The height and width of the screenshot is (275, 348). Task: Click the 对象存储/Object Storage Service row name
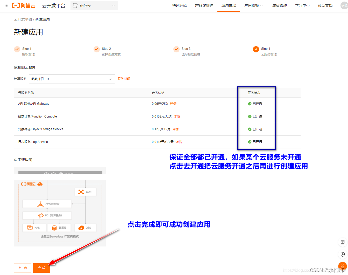[41, 129]
